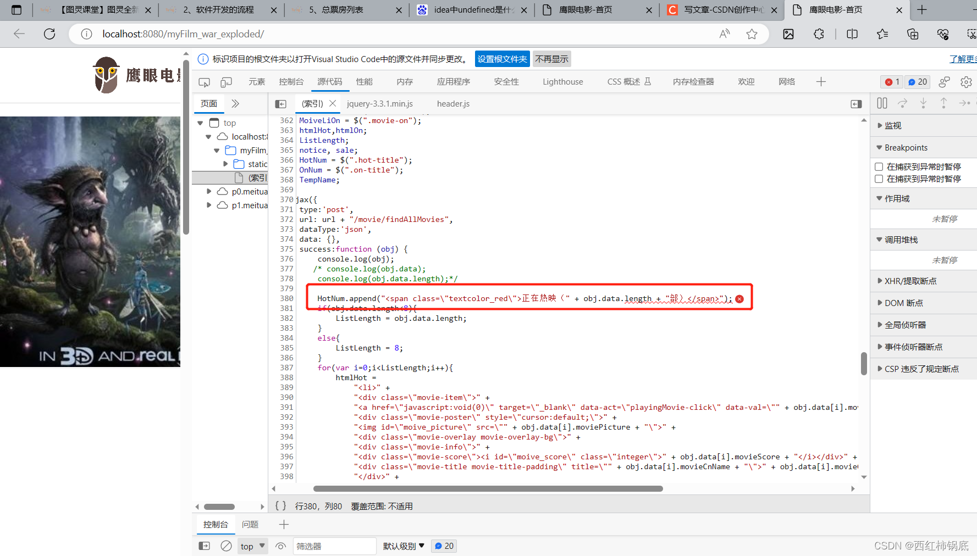Show more navigator tabs chevron

[x=235, y=103]
